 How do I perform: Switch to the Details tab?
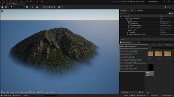pos(138,42)
